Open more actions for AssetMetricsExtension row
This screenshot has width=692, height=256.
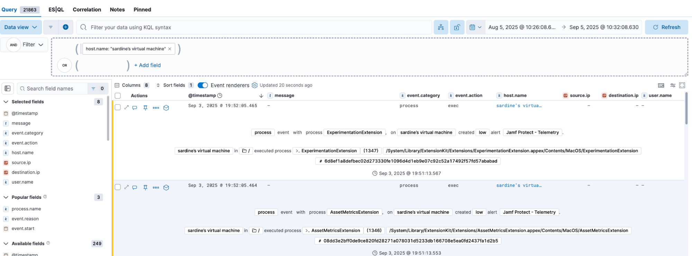tap(156, 187)
